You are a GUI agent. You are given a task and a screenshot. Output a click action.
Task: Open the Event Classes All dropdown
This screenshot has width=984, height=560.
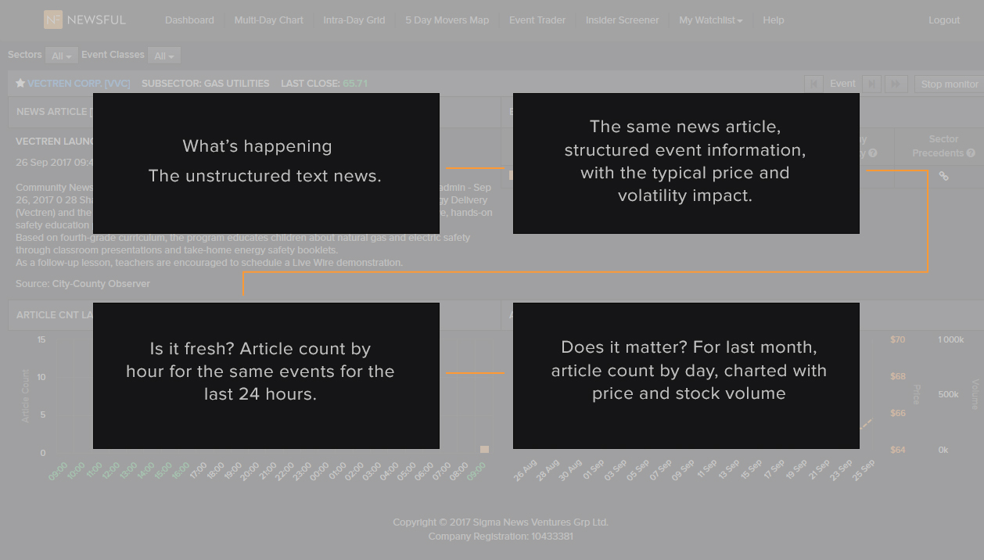(163, 56)
